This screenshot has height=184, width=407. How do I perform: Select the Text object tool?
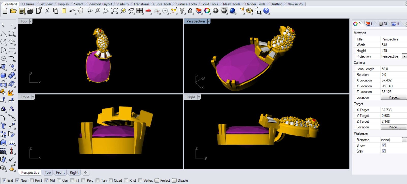tap(3, 126)
